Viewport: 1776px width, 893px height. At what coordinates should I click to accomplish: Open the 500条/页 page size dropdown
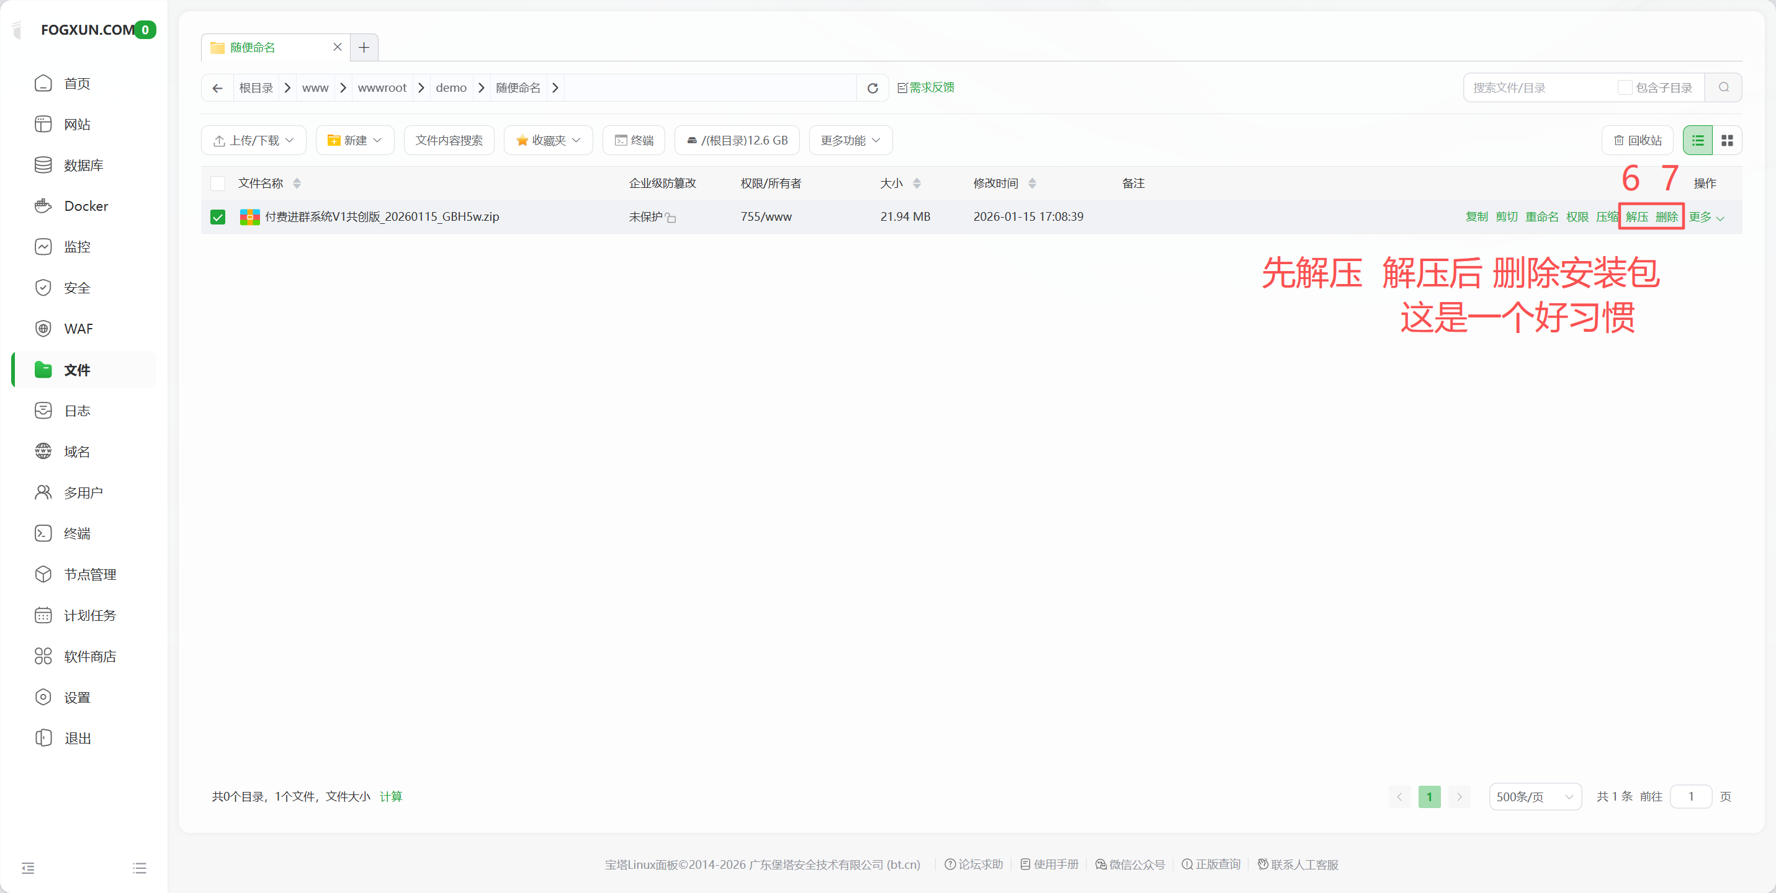coord(1535,796)
